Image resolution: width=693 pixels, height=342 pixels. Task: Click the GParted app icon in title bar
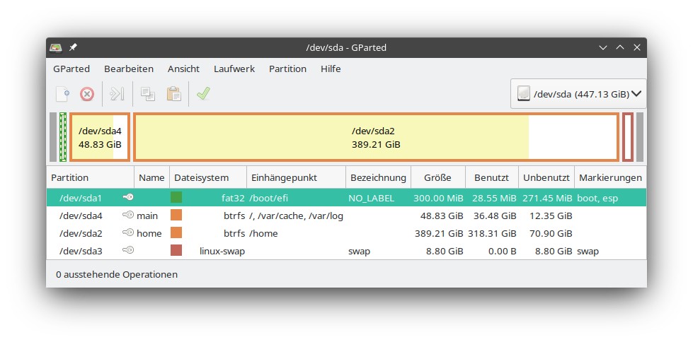click(56, 47)
